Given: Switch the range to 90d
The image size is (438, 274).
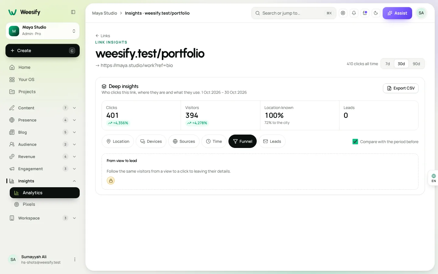Looking at the screenshot, I should click(416, 64).
